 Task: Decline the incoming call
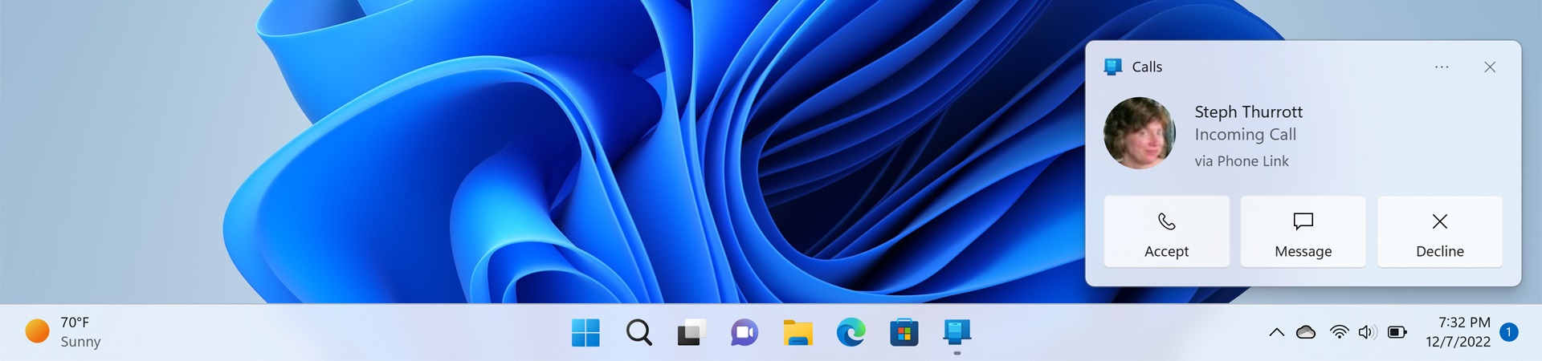tap(1439, 232)
